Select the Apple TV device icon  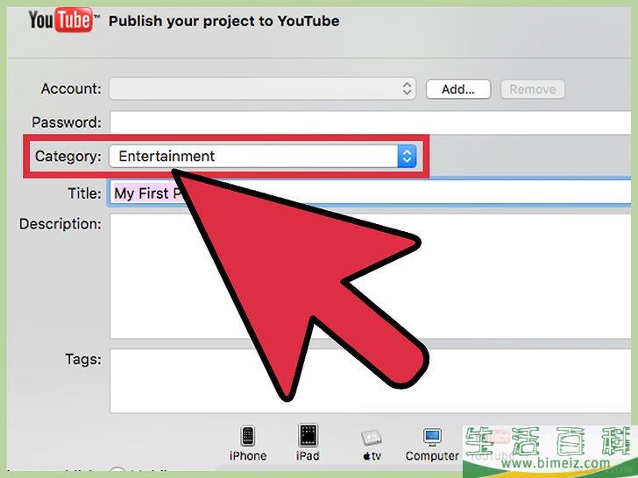(372, 438)
